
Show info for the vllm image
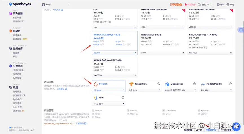tap(123, 98)
